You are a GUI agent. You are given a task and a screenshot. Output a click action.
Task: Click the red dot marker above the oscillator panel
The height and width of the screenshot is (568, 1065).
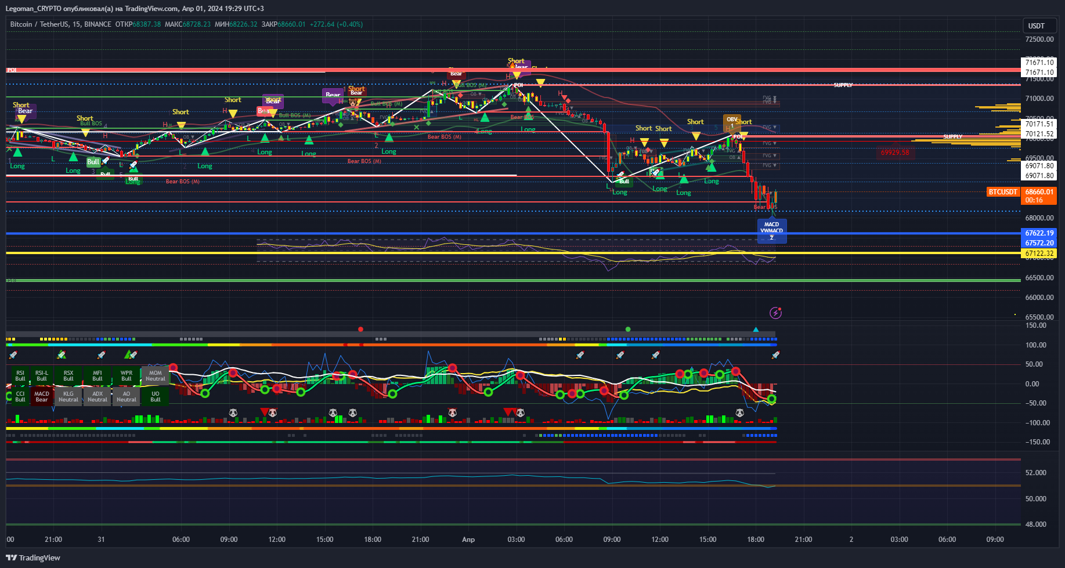[360, 329]
